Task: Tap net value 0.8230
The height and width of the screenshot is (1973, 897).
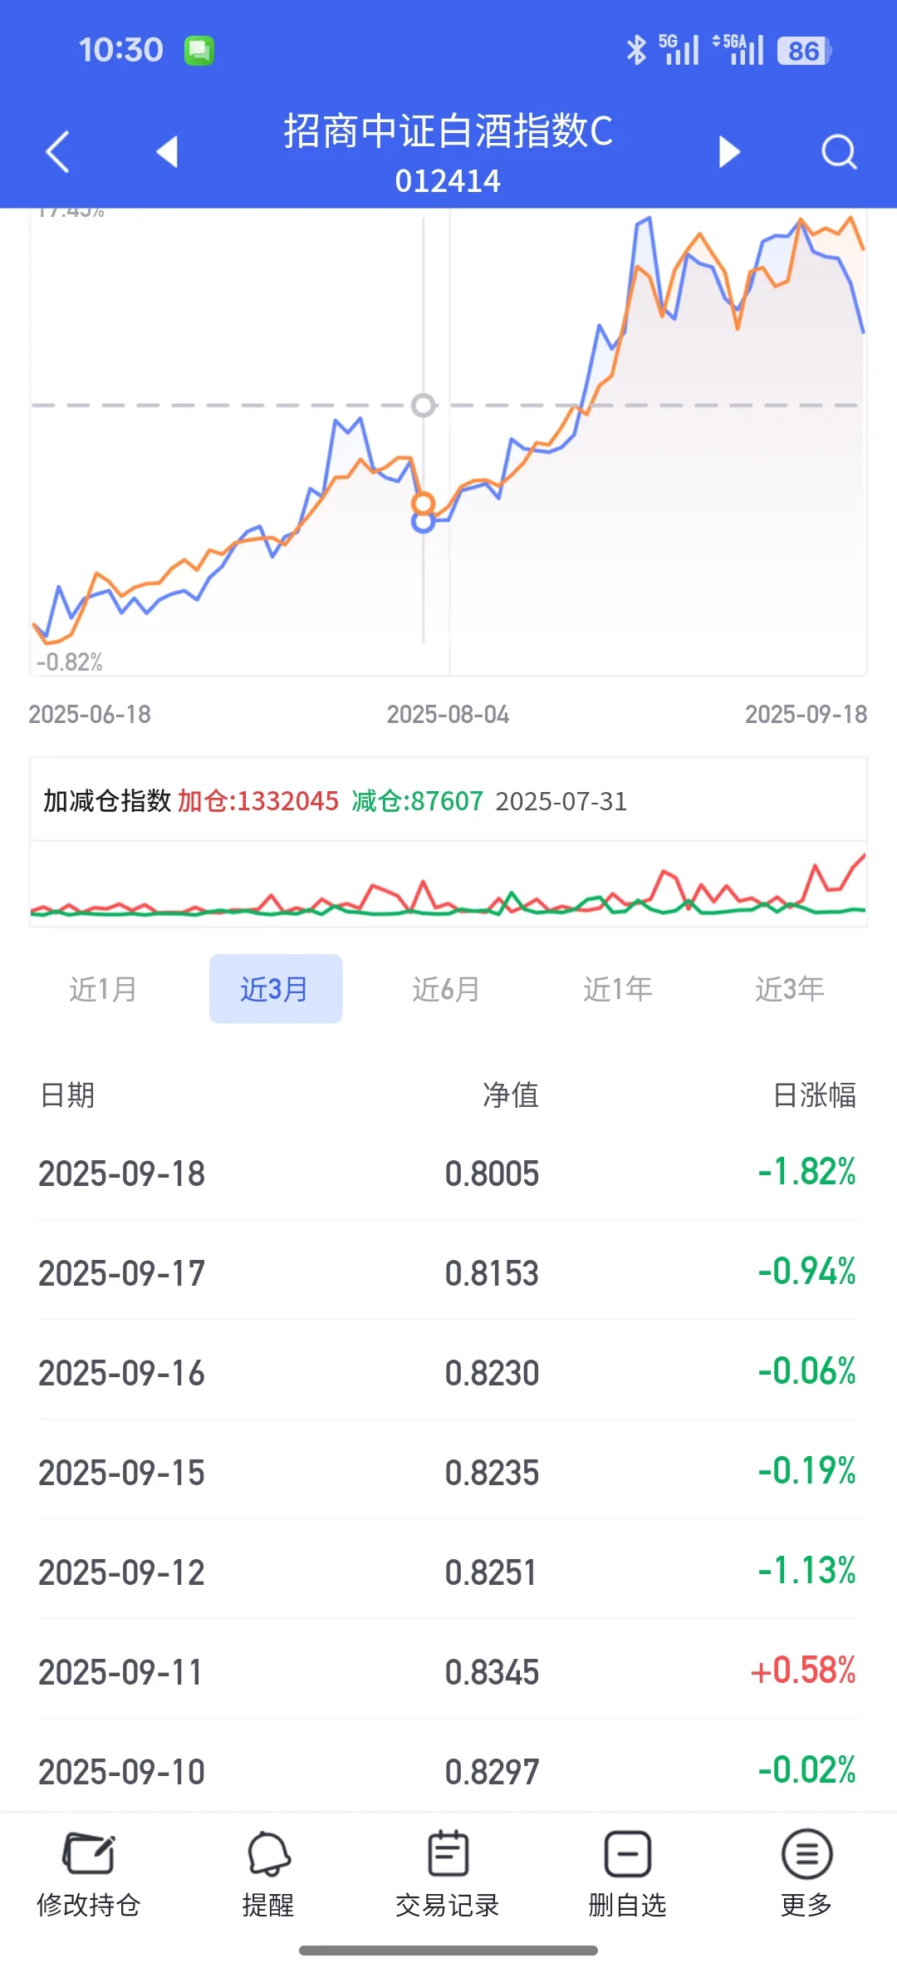Action: 493,1374
